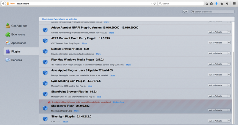
Task: Open the Firefox hamburger menu
Action: tap(234, 4)
